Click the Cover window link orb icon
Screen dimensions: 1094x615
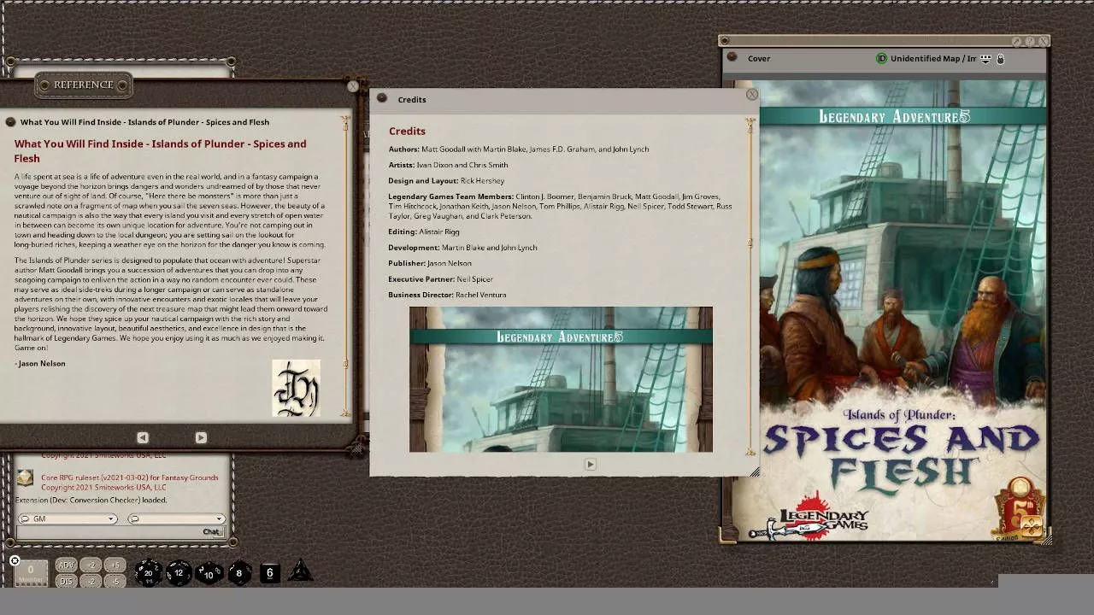click(x=732, y=58)
